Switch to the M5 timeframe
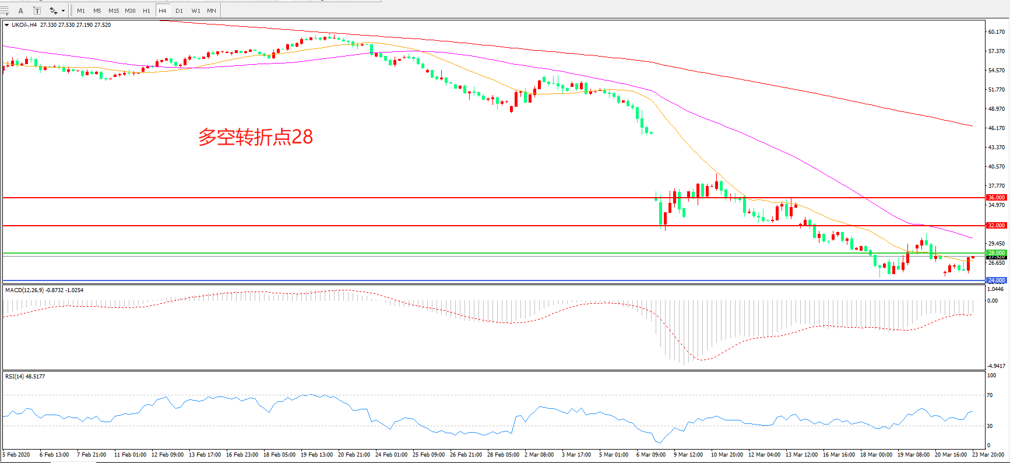 pyautogui.click(x=97, y=10)
